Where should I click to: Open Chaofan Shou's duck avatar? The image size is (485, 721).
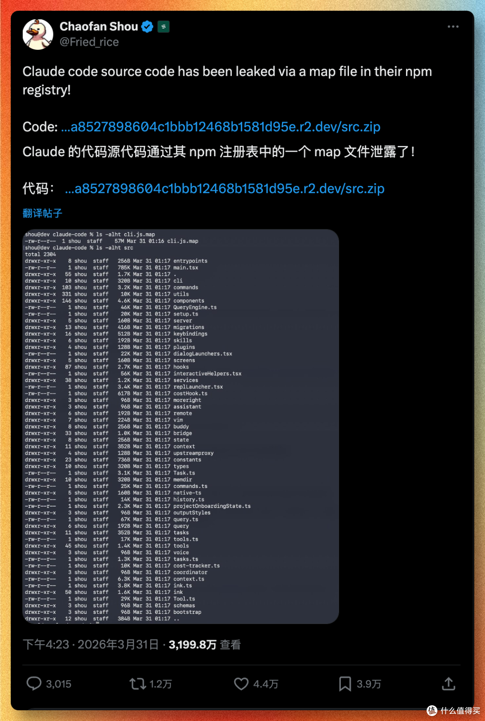[x=38, y=34]
